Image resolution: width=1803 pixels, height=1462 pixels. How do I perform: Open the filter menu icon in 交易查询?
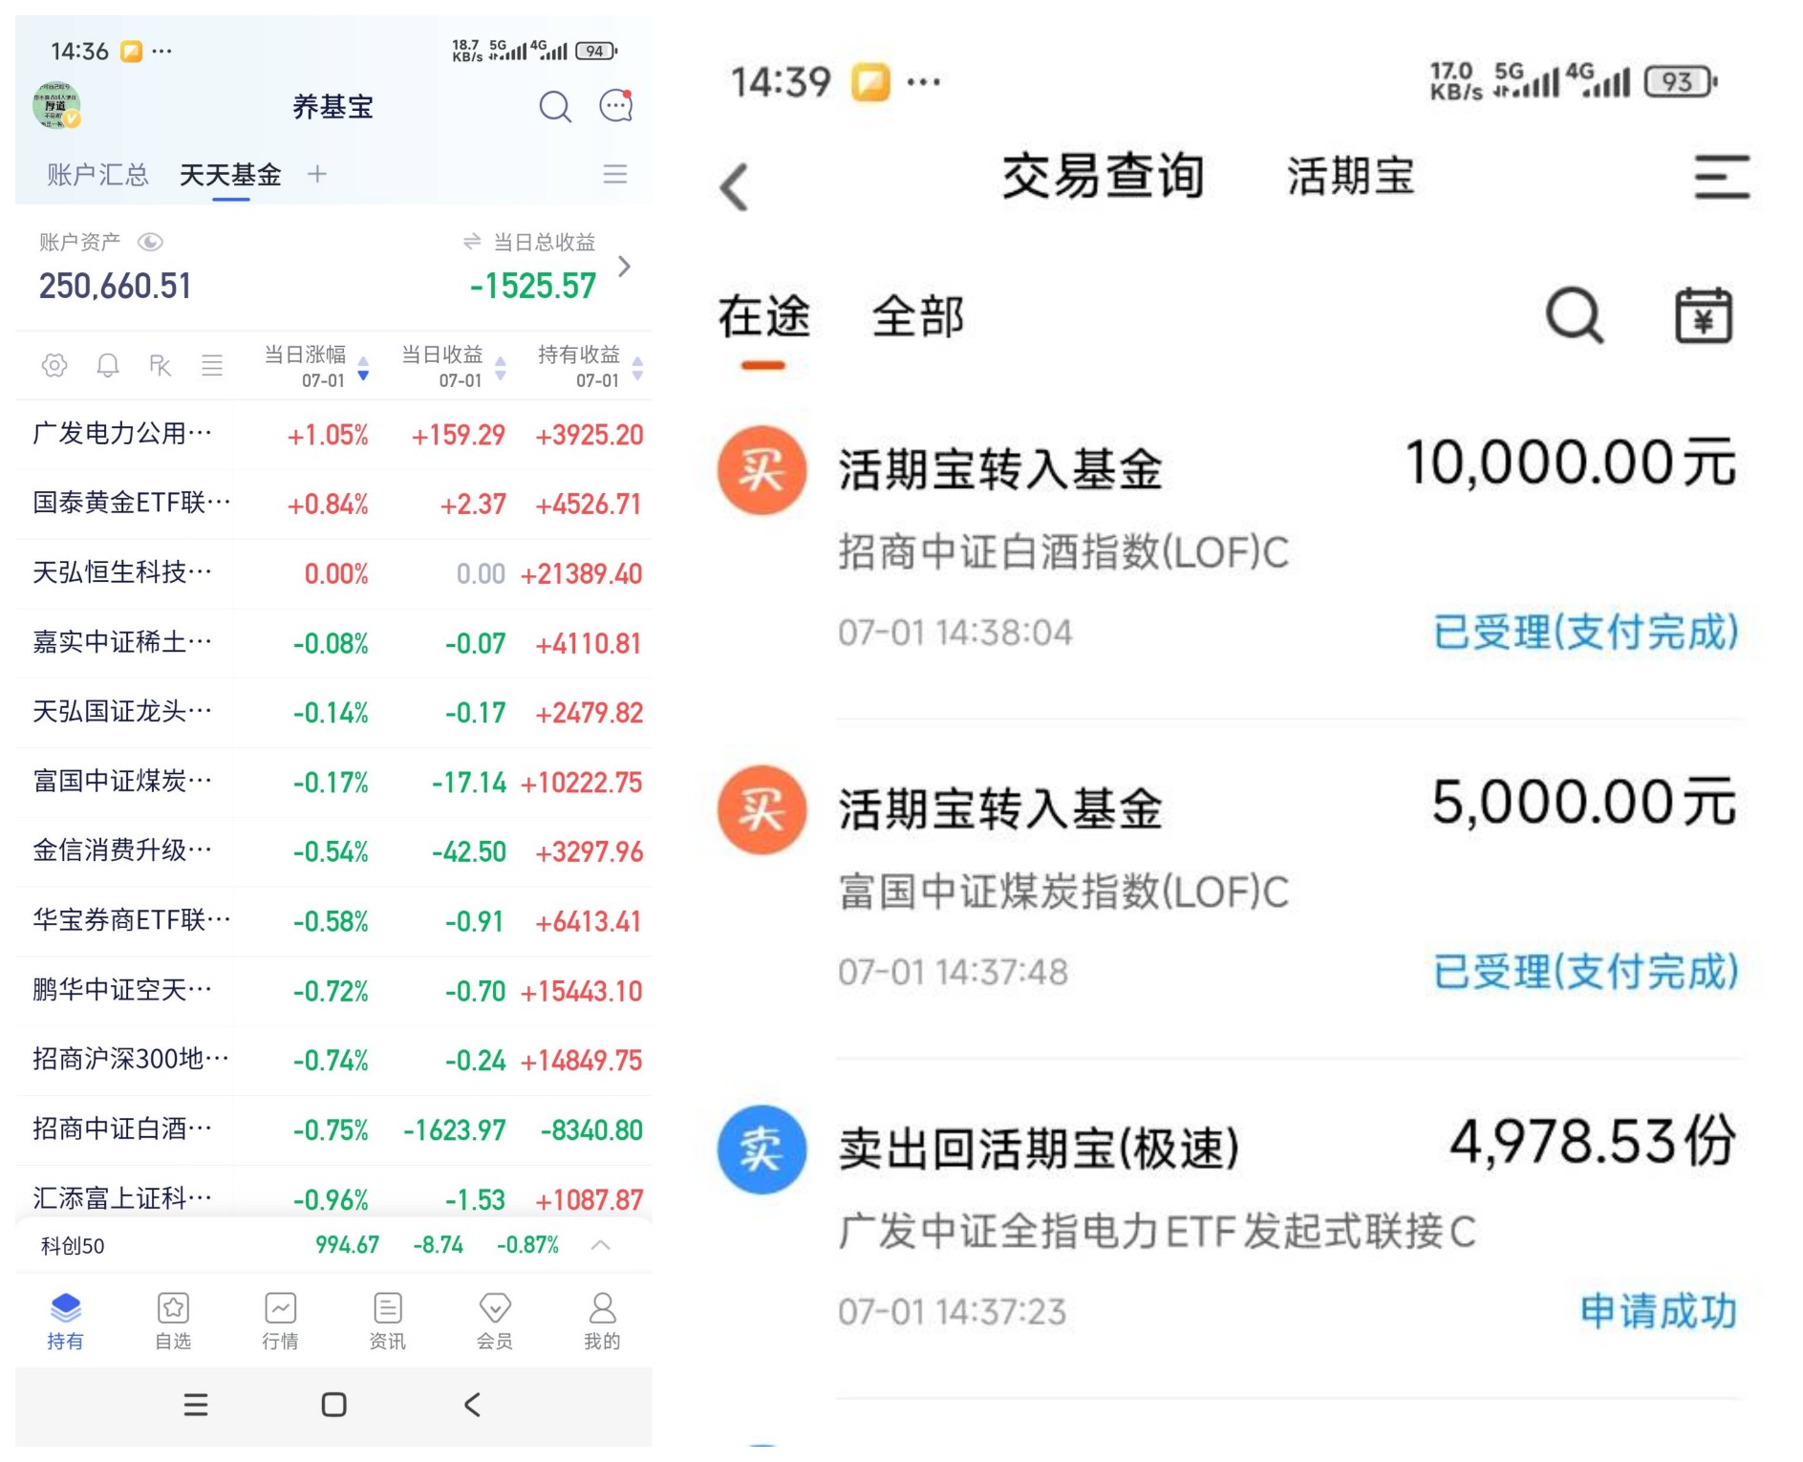click(x=1722, y=178)
